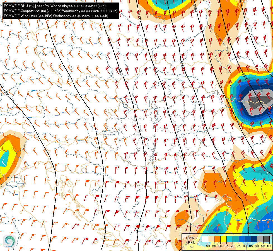The image size is (273, 251).
Task: Click the navy 85–90% humidity legend swatch
Action: pyautogui.click(x=254, y=239)
